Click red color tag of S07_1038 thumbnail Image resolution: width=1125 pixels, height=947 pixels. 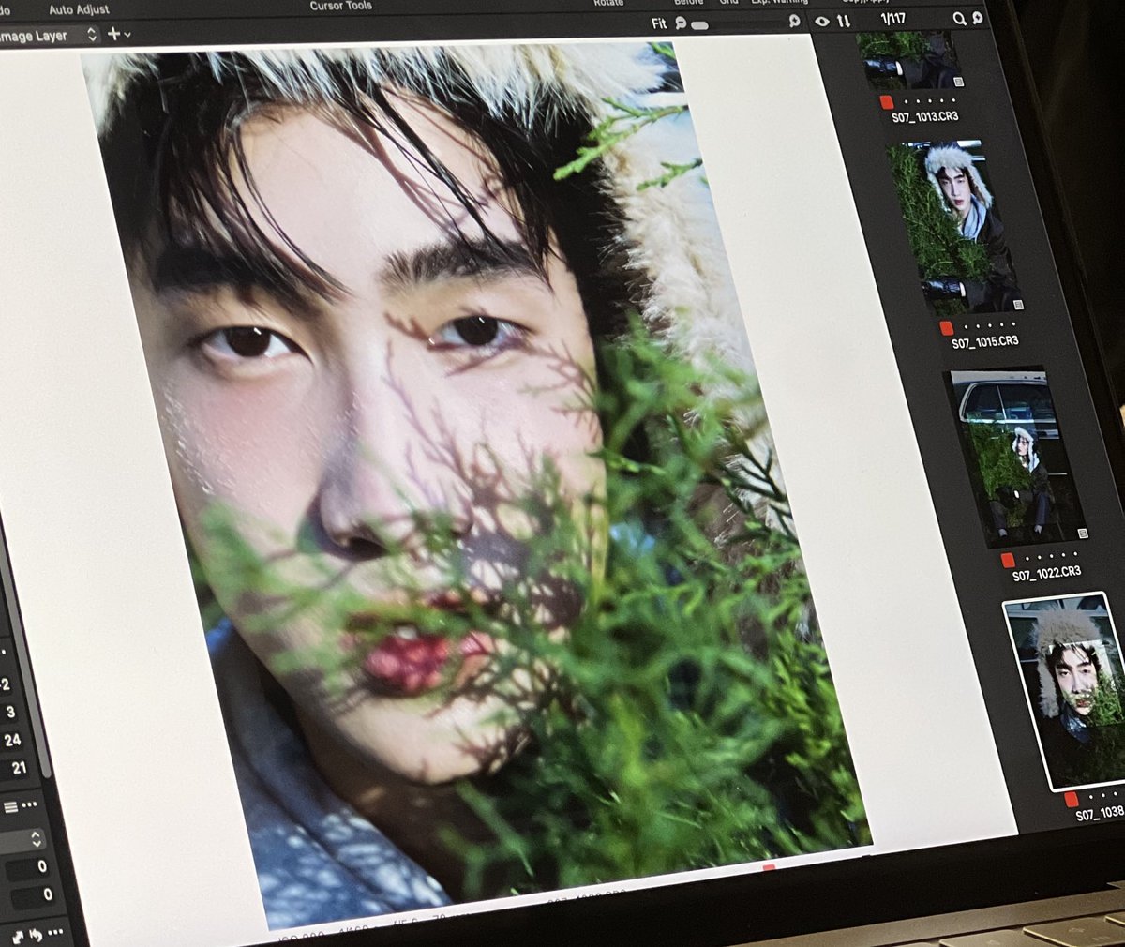[x=1071, y=800]
